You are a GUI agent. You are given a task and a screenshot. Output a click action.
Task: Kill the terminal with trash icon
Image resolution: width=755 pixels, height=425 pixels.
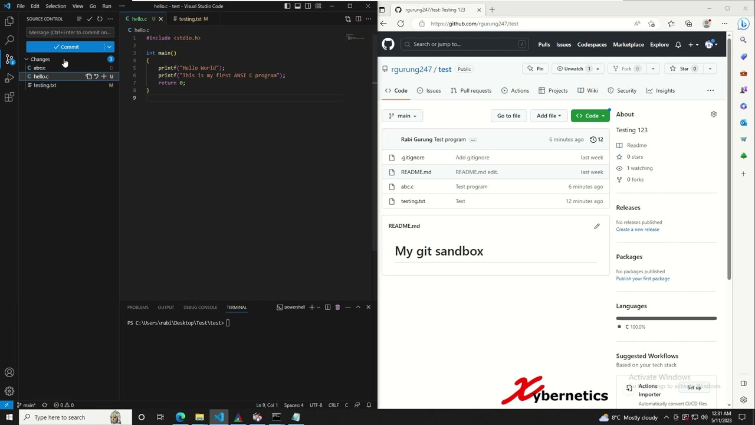337,307
